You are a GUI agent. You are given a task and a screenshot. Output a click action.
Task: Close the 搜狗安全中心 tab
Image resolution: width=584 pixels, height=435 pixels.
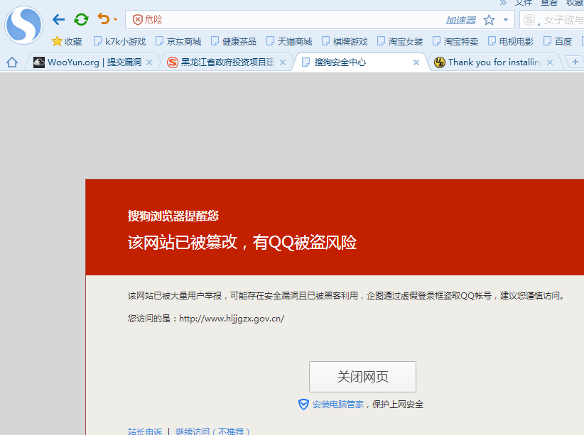416,62
